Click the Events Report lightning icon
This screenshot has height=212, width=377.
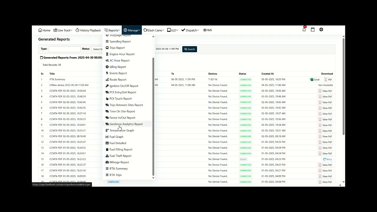pyautogui.click(x=107, y=73)
